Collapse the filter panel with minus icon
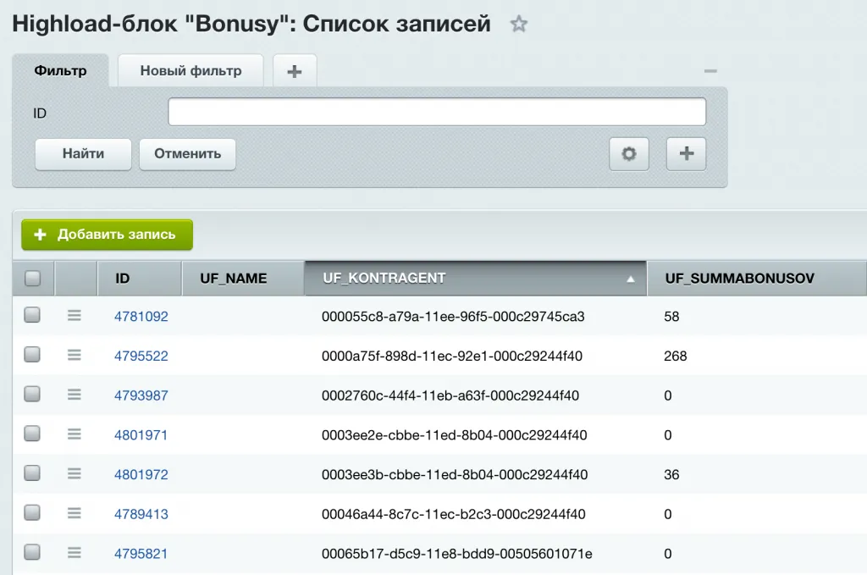 (710, 71)
